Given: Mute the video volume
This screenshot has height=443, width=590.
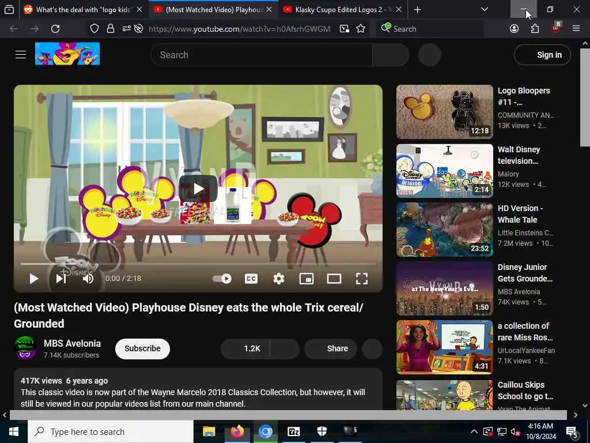Looking at the screenshot, I should pyautogui.click(x=88, y=279).
